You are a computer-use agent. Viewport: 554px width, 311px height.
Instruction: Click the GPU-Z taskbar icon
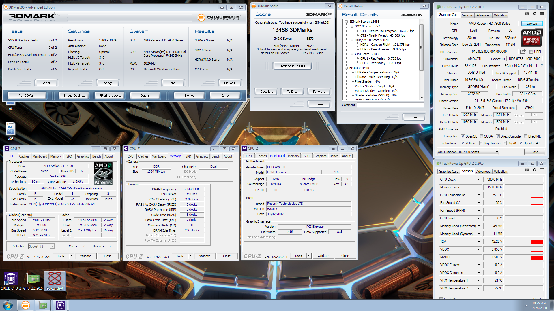(x=43, y=305)
